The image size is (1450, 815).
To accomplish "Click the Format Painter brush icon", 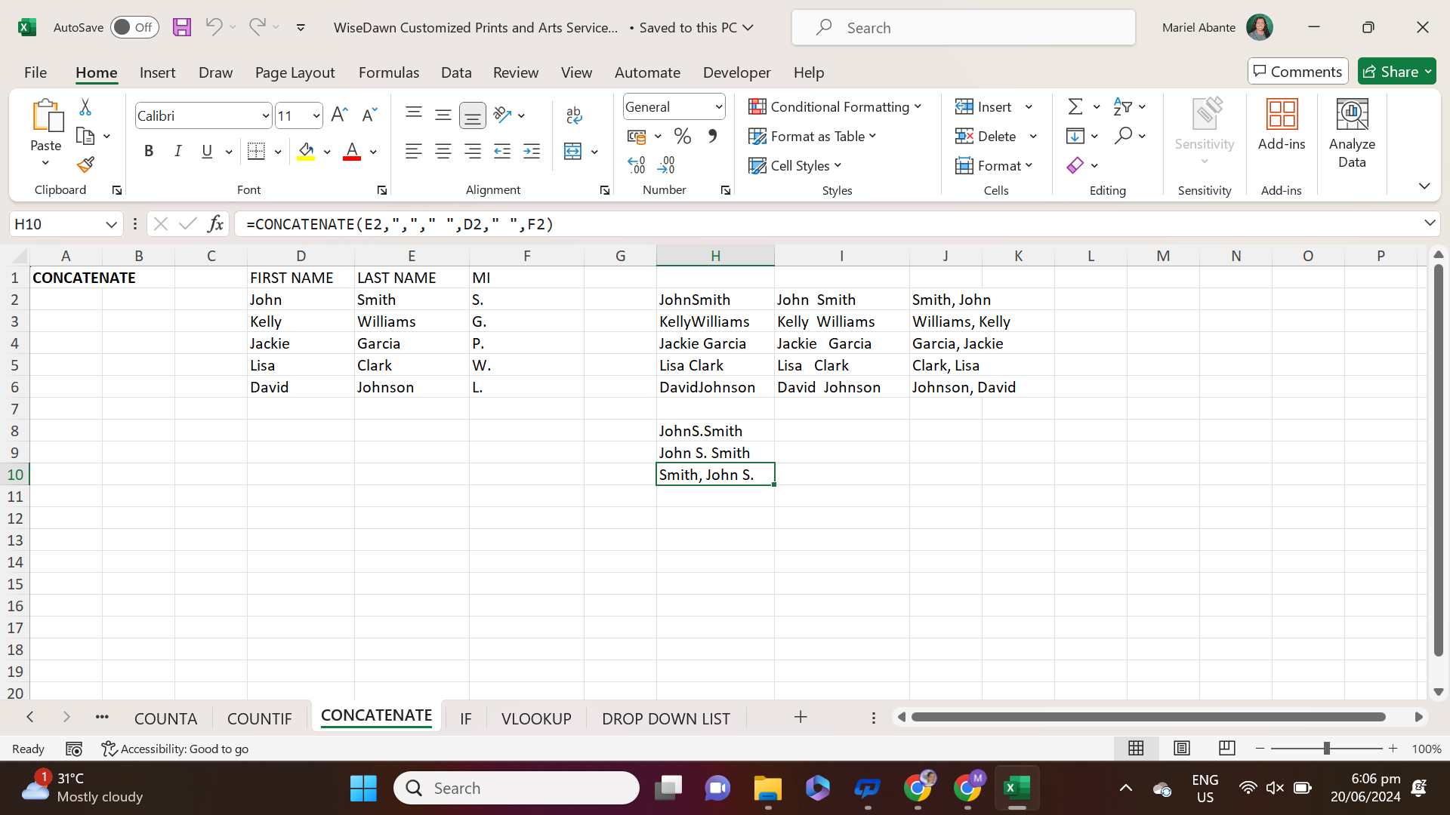I will [x=85, y=165].
